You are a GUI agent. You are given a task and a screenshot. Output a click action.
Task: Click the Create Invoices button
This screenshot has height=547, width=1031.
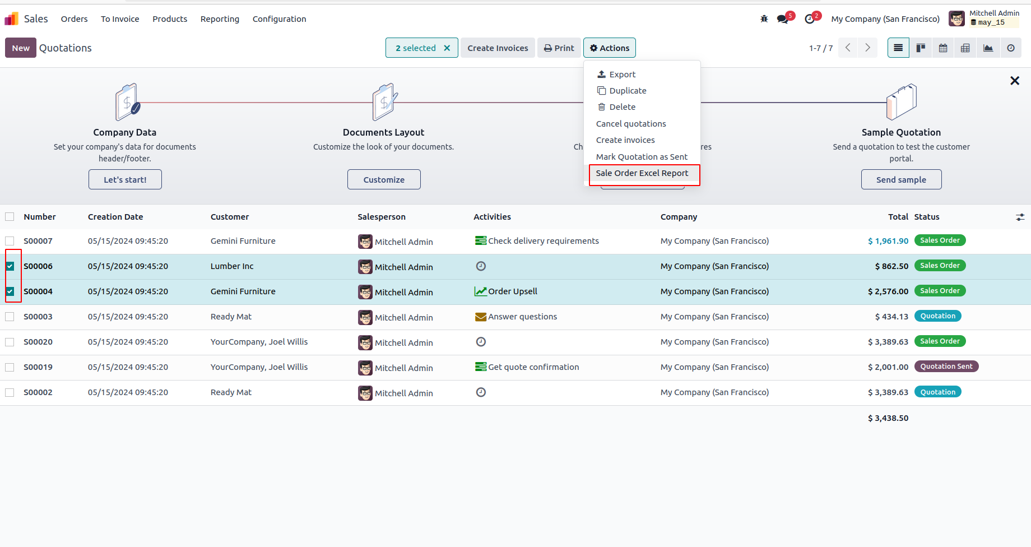(498, 48)
